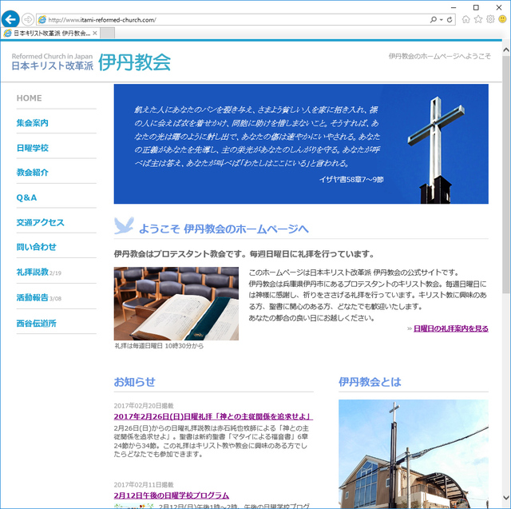Click the address bar URL field

(x=232, y=19)
